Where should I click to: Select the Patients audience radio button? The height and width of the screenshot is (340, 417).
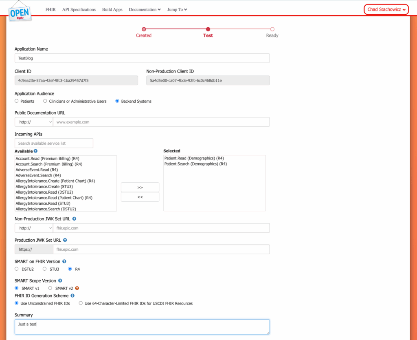tap(17, 101)
